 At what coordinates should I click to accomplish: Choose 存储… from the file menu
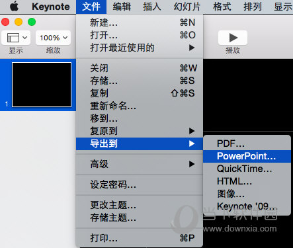pos(140,81)
